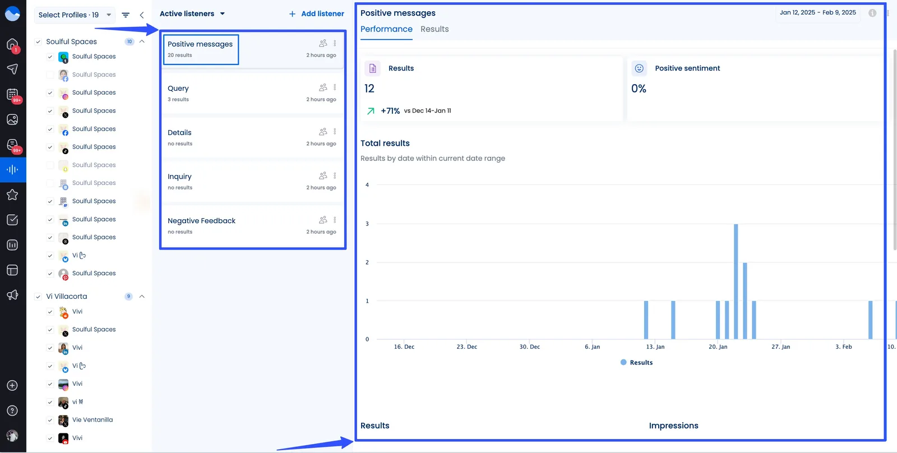Viewport: 897px width, 453px height.
Task: Open the calendar icon in sidebar
Action: (12, 94)
